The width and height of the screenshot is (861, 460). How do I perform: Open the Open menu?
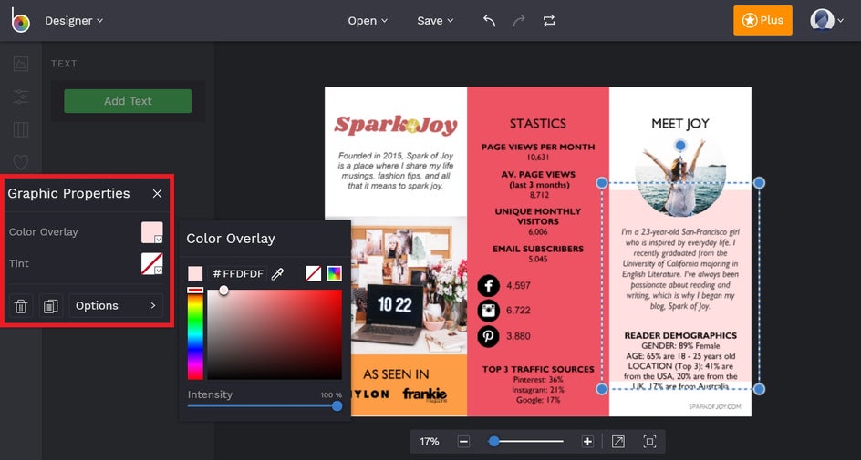pos(368,21)
